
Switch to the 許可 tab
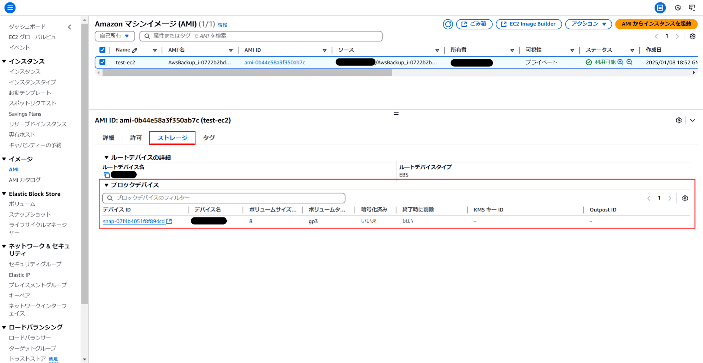136,138
